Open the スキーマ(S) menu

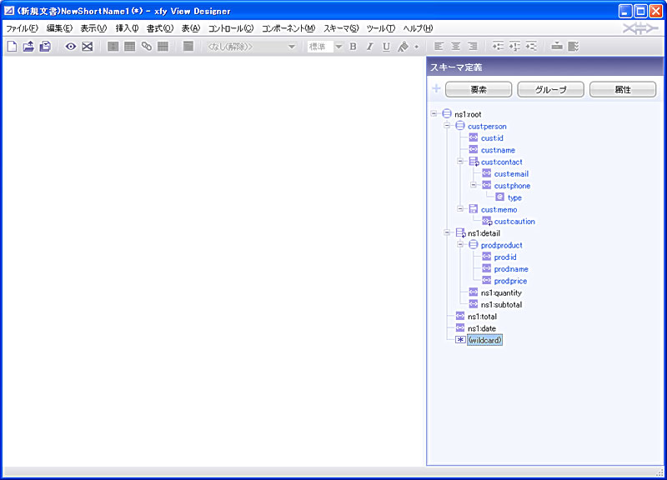pos(340,28)
